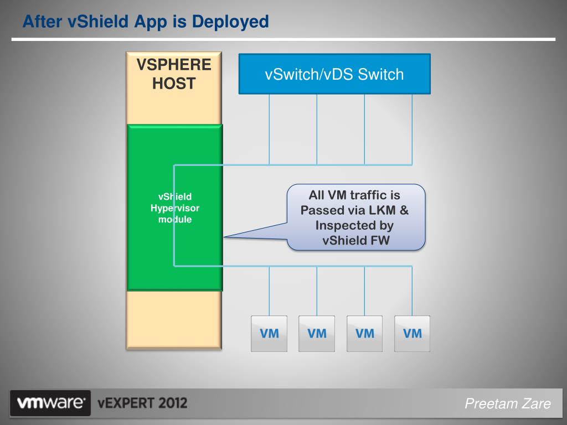Image resolution: width=567 pixels, height=425 pixels.
Task: Click the vSwitch/vDS Switch box
Action: (334, 74)
